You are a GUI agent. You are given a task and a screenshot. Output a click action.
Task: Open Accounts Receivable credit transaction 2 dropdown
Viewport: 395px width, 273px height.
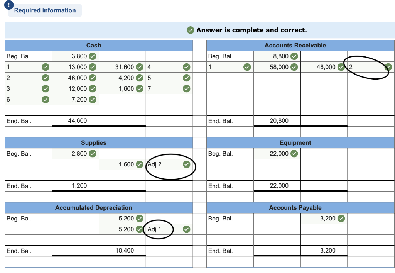[371, 67]
